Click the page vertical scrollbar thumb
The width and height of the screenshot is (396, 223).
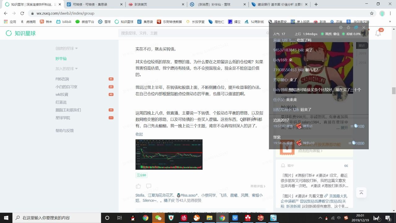coord(394,91)
